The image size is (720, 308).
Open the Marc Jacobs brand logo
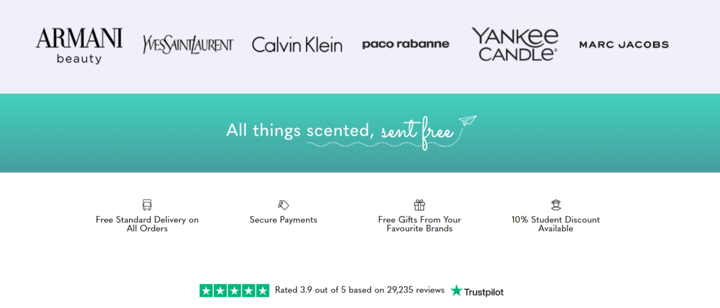624,45
